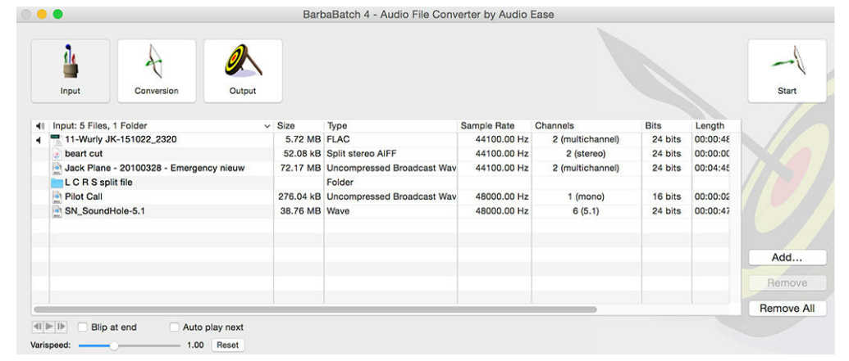
Task: Click the Varispeed slider handle
Action: tap(114, 345)
